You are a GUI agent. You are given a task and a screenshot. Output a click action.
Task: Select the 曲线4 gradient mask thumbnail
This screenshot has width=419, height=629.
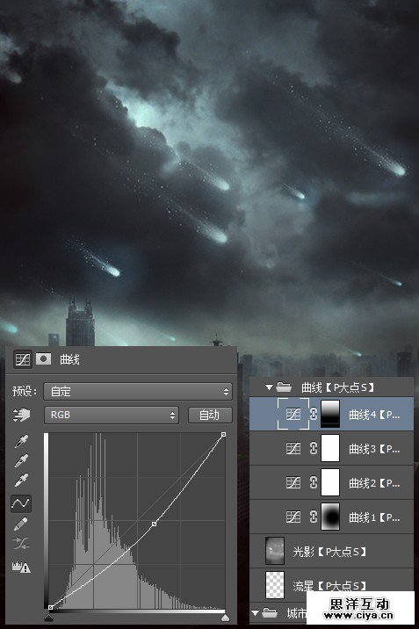click(330, 414)
